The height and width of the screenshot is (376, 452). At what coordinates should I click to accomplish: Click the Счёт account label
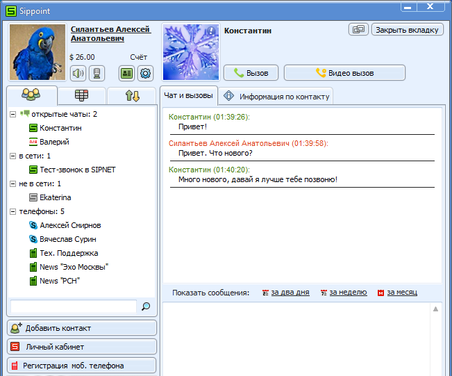[138, 57]
